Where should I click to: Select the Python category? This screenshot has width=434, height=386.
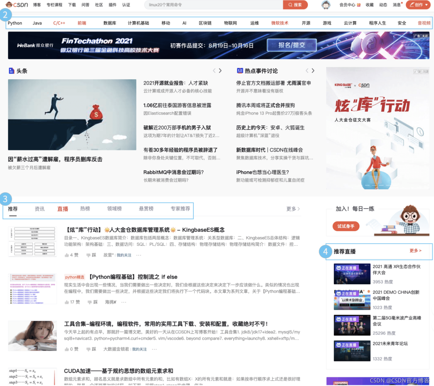(x=15, y=23)
